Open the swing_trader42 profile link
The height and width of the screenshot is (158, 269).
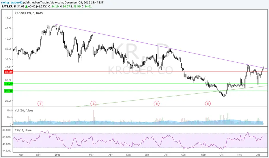[12, 3]
